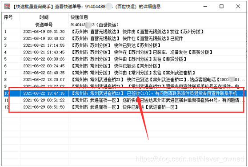248x167 pixels.
Task: Select time cell 2021-06-22 00:00:26
Action: point(44,59)
